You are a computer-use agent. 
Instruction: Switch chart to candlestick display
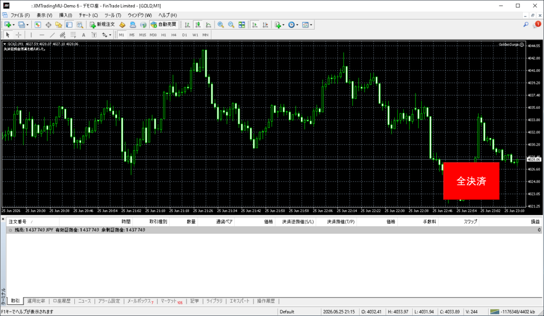[198, 24]
